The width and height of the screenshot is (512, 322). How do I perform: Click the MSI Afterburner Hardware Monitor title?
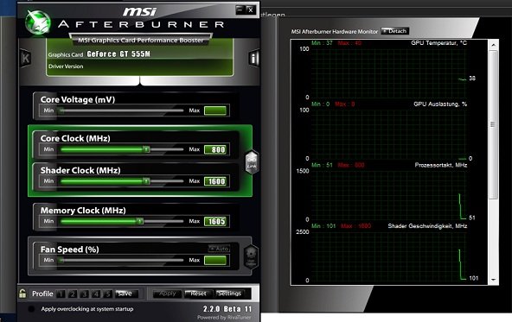tap(335, 32)
